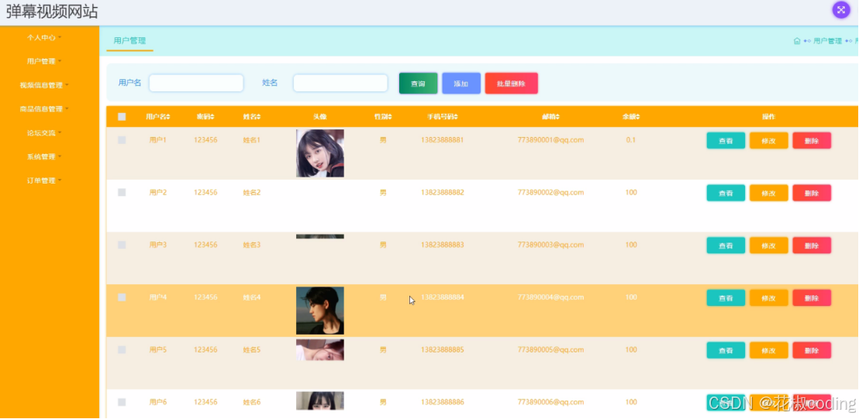Click 查看 button for 用户2
Image resolution: width=859 pixels, height=419 pixels.
point(726,193)
